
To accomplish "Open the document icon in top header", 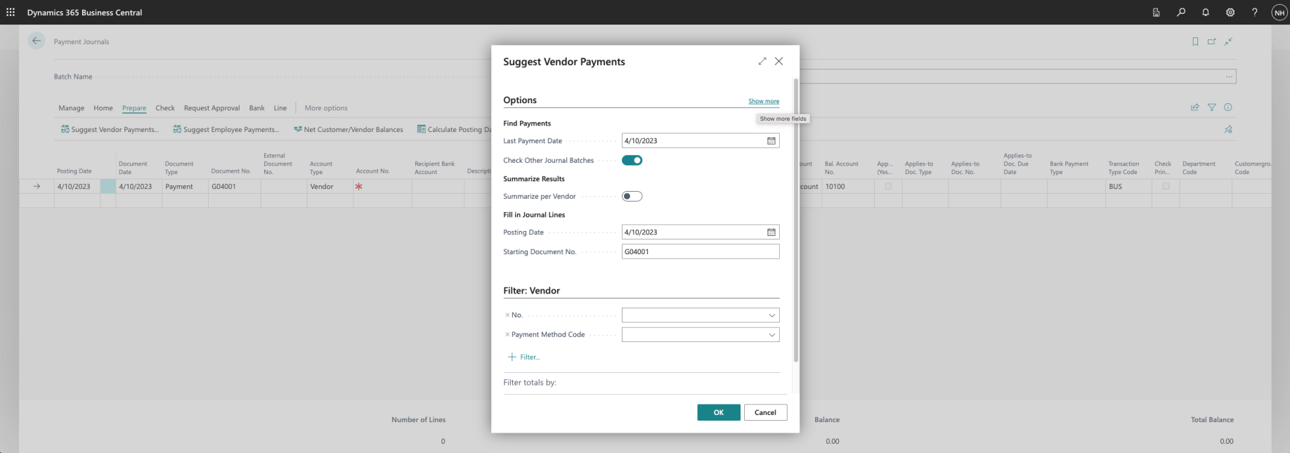I will 1157,12.
